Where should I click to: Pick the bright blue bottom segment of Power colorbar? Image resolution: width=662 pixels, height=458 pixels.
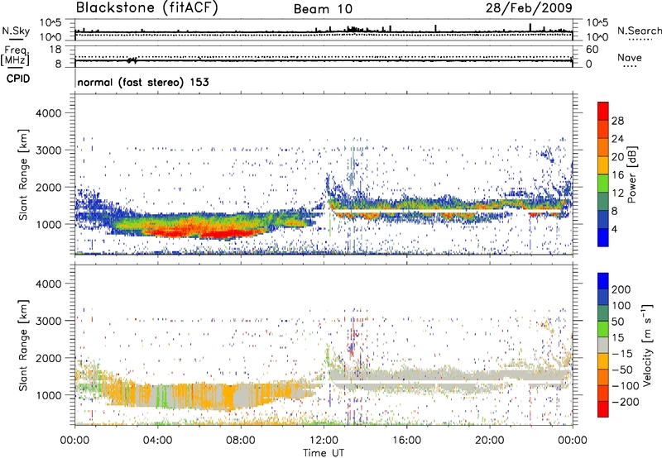[603, 237]
